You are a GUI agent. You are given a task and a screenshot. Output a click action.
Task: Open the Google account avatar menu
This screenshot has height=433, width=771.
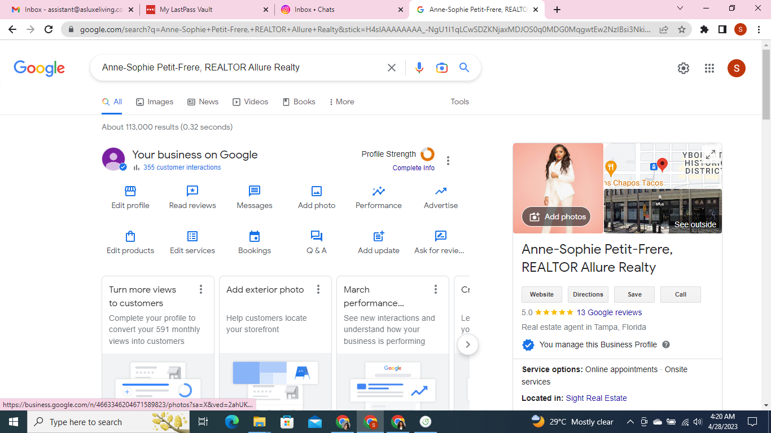coord(737,68)
